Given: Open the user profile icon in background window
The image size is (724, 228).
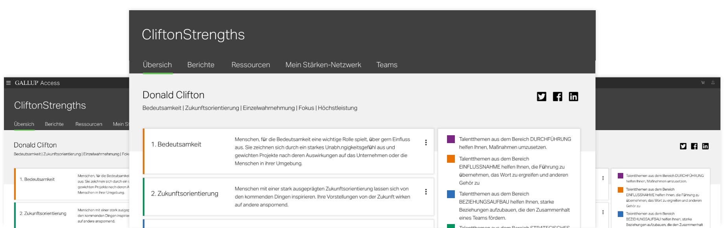Looking at the screenshot, I should point(713,83).
